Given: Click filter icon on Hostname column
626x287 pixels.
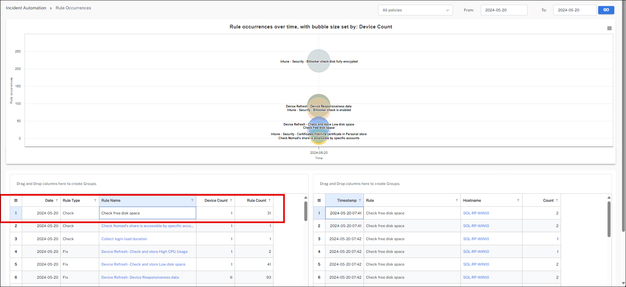Looking at the screenshot, I should pos(518,200).
